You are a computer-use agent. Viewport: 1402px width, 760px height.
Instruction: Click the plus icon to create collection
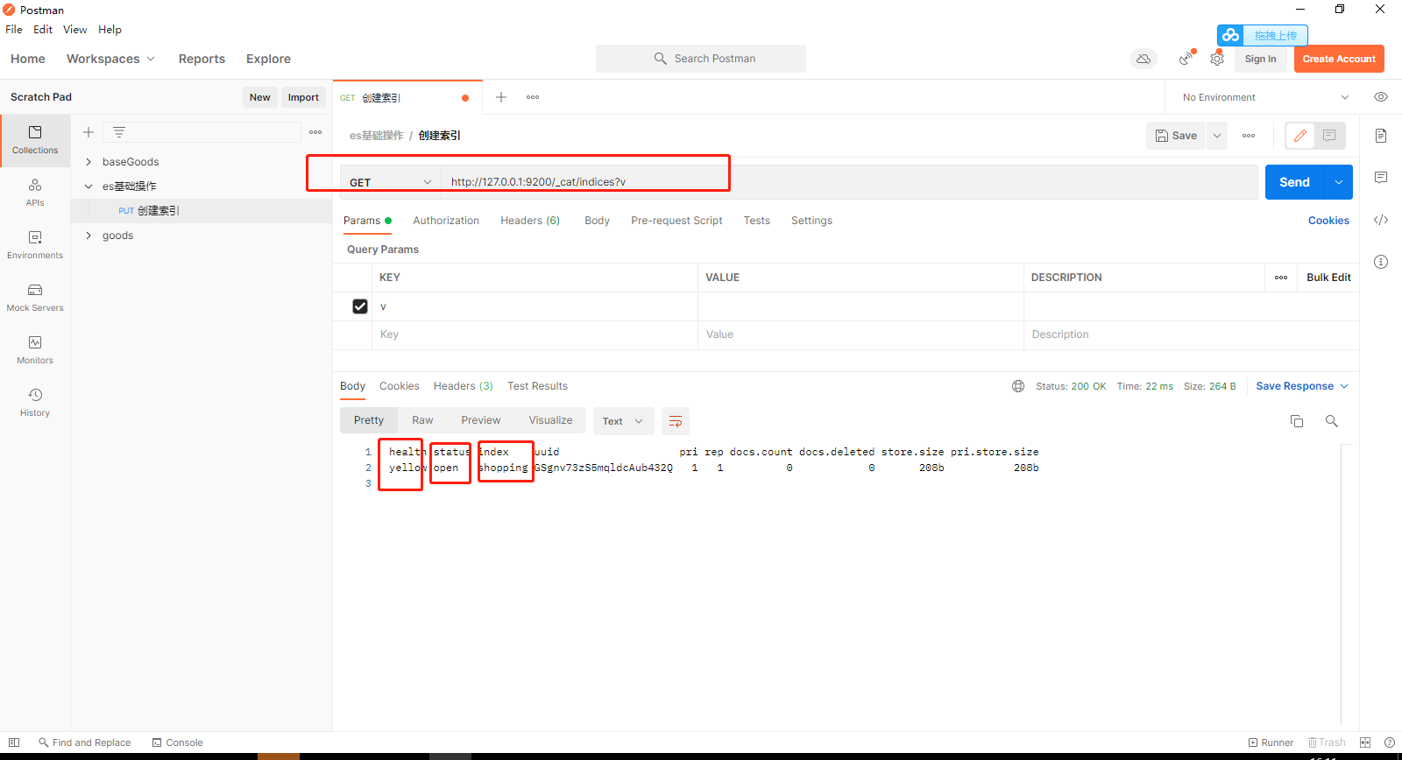[x=89, y=132]
